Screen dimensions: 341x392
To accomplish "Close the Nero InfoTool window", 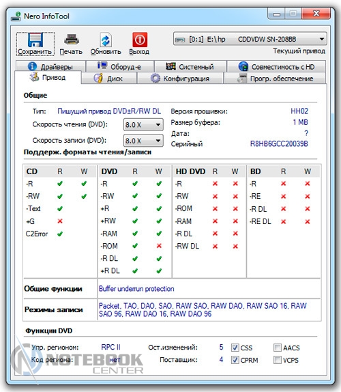I will pyautogui.click(x=316, y=14).
